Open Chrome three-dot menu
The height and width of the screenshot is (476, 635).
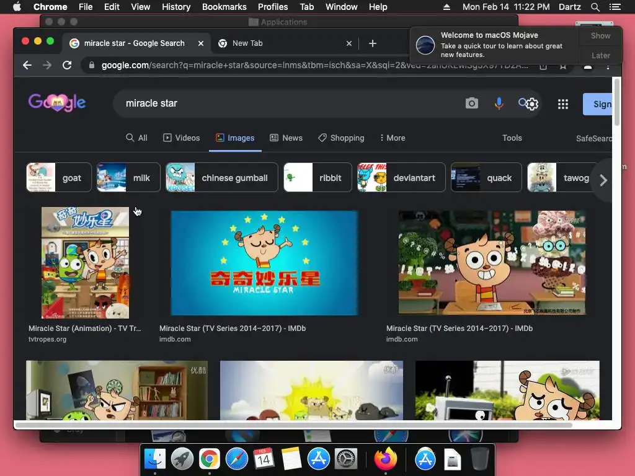608,66
